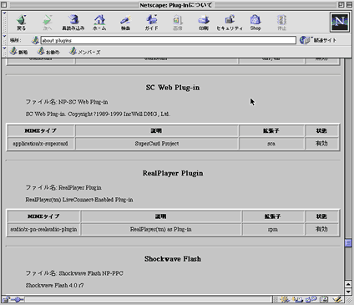354x305 pixels.
Task: Click the 画像 images toolbar button
Action: pyautogui.click(x=178, y=23)
